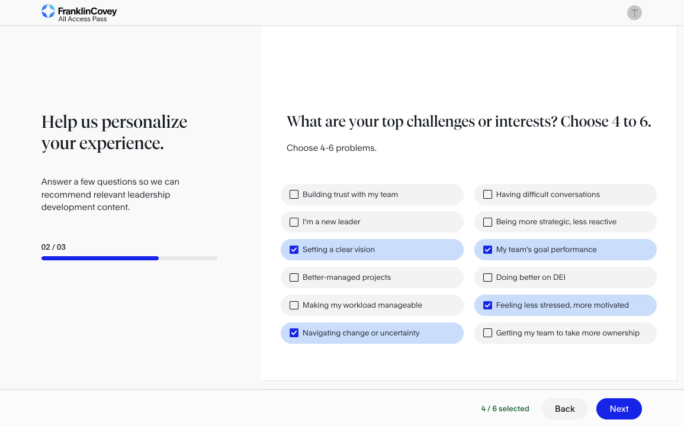Uncheck My team's goal performance
This screenshot has width=684, height=426.
487,250
